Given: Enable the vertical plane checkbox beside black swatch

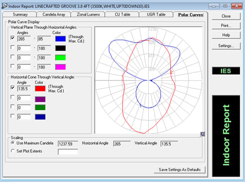Looking at the screenshot, I should pos(12,47).
